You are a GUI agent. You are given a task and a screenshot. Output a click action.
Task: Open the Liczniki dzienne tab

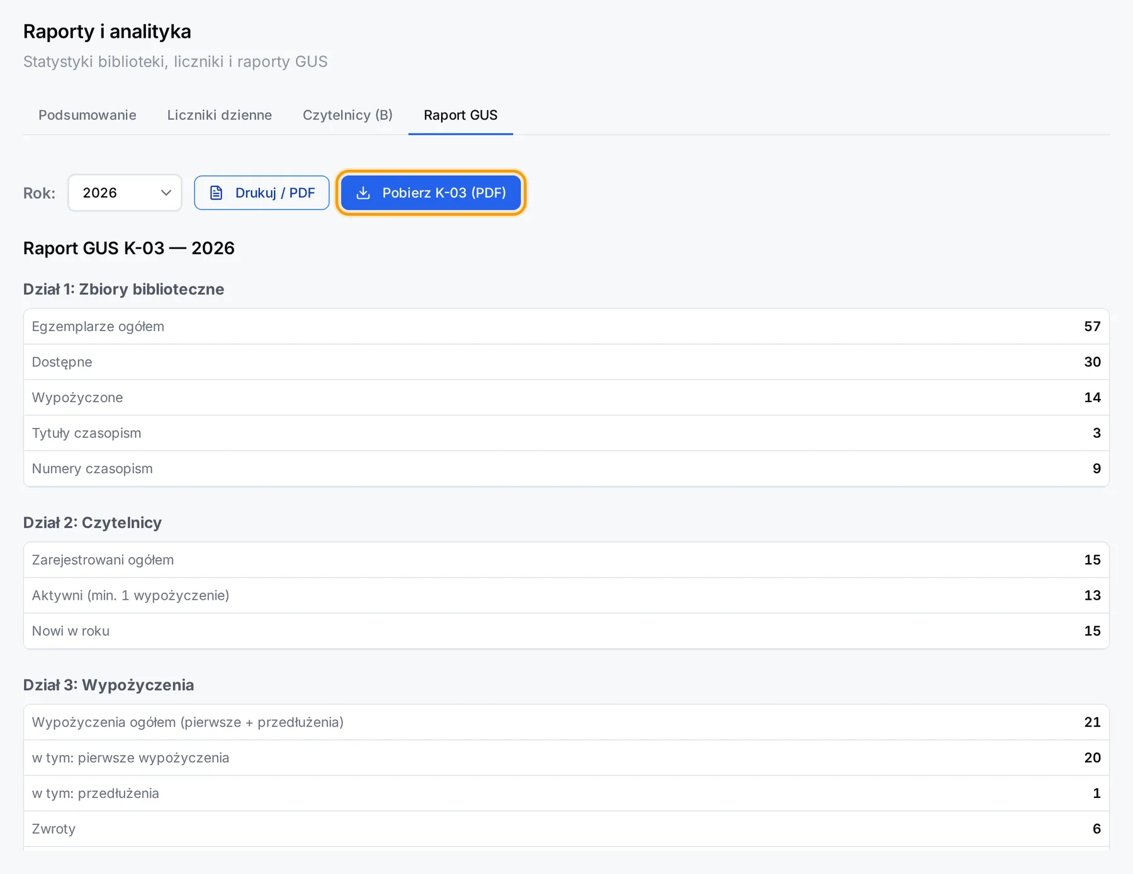(220, 115)
